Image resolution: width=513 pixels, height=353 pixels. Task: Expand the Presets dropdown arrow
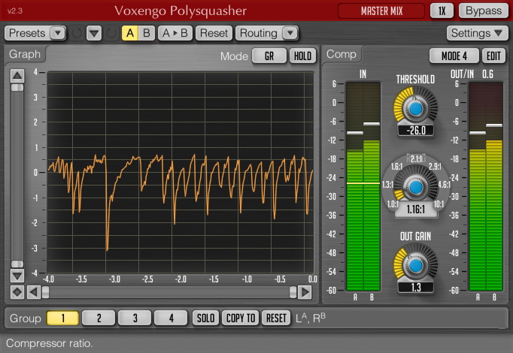[x=58, y=33]
